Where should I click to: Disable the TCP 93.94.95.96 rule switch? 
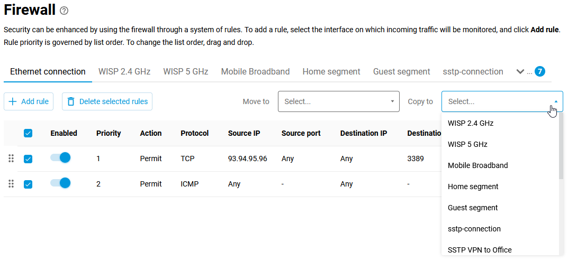tap(60, 157)
